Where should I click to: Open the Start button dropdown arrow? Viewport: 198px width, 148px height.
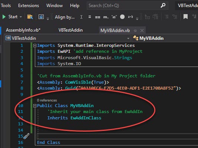click(21, 17)
